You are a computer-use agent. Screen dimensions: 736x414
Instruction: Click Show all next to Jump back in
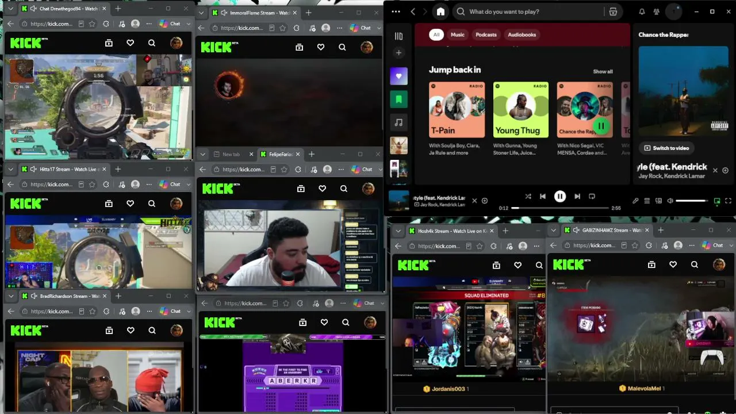[x=603, y=71]
